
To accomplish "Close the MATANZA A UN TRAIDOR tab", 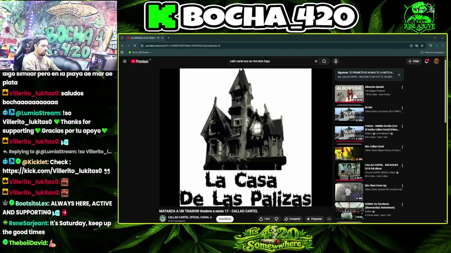I will [162, 38].
